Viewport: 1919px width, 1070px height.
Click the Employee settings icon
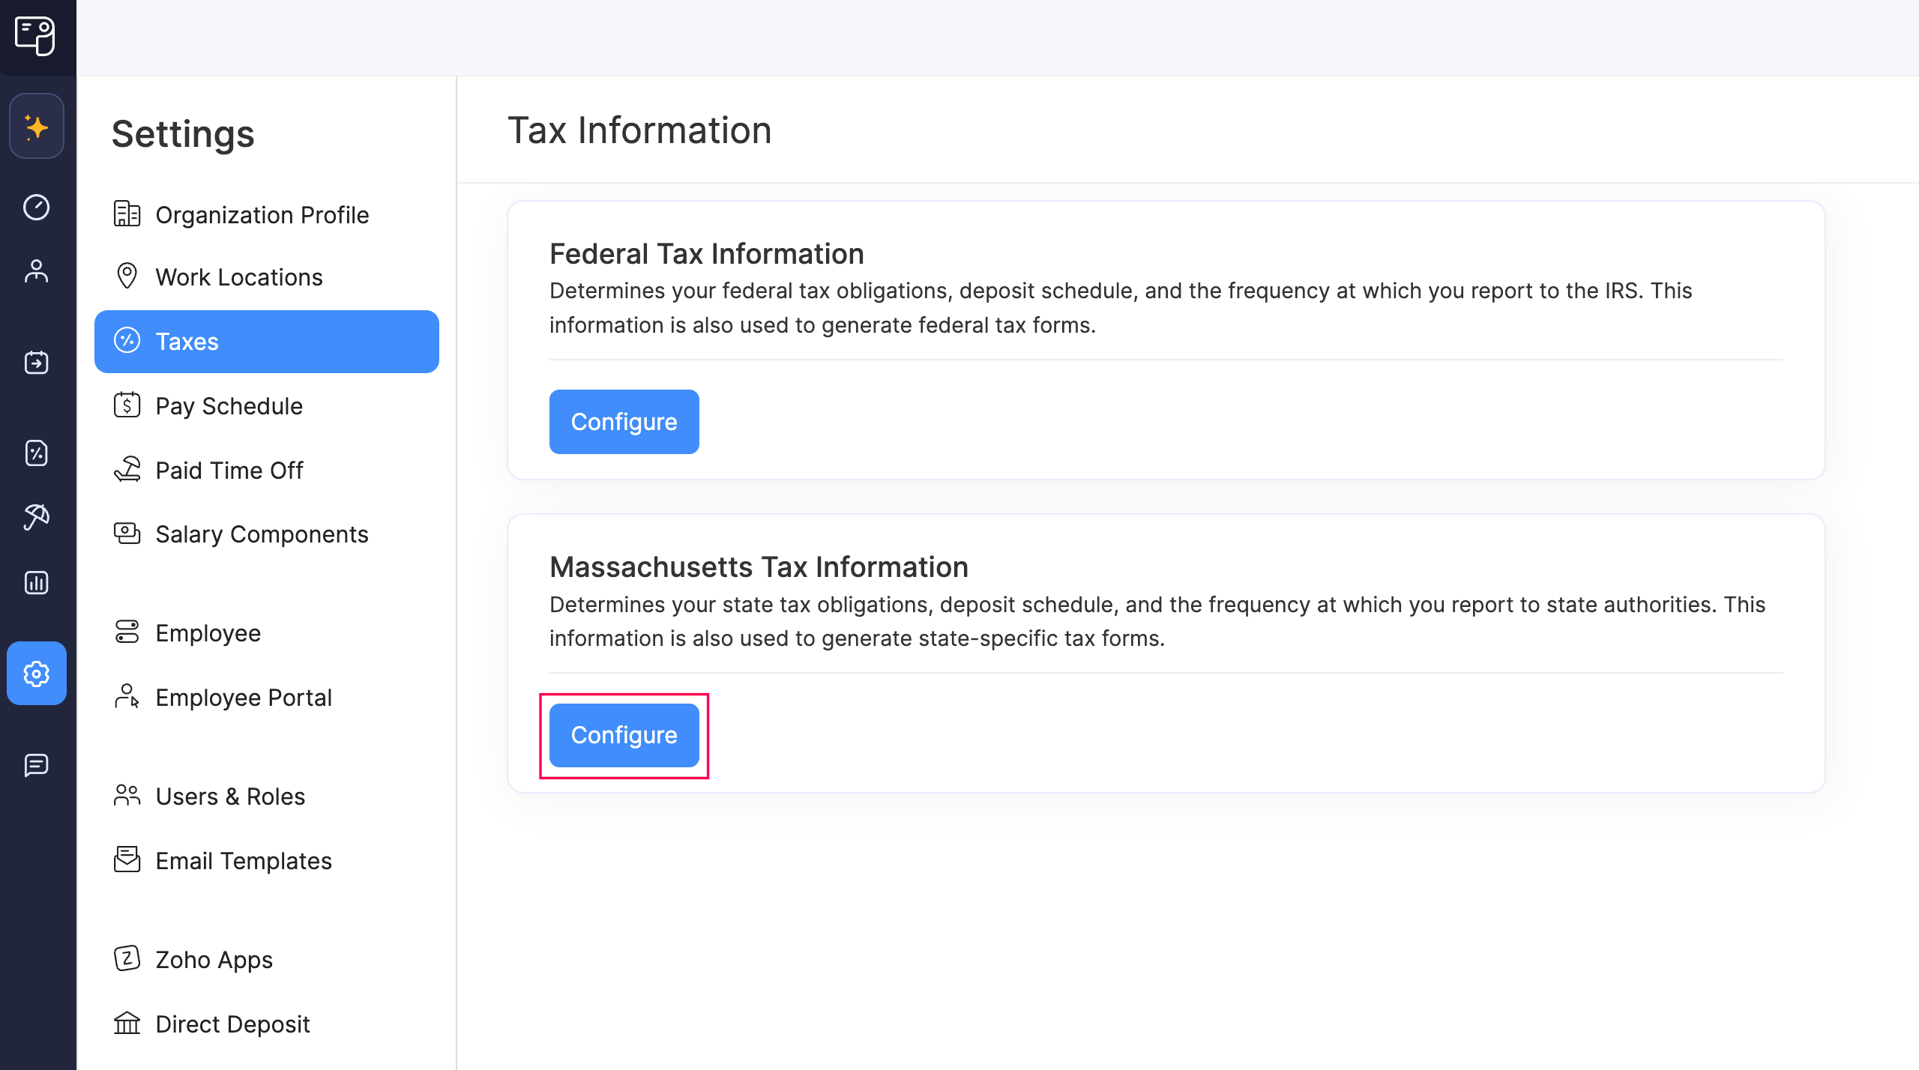click(x=37, y=269)
